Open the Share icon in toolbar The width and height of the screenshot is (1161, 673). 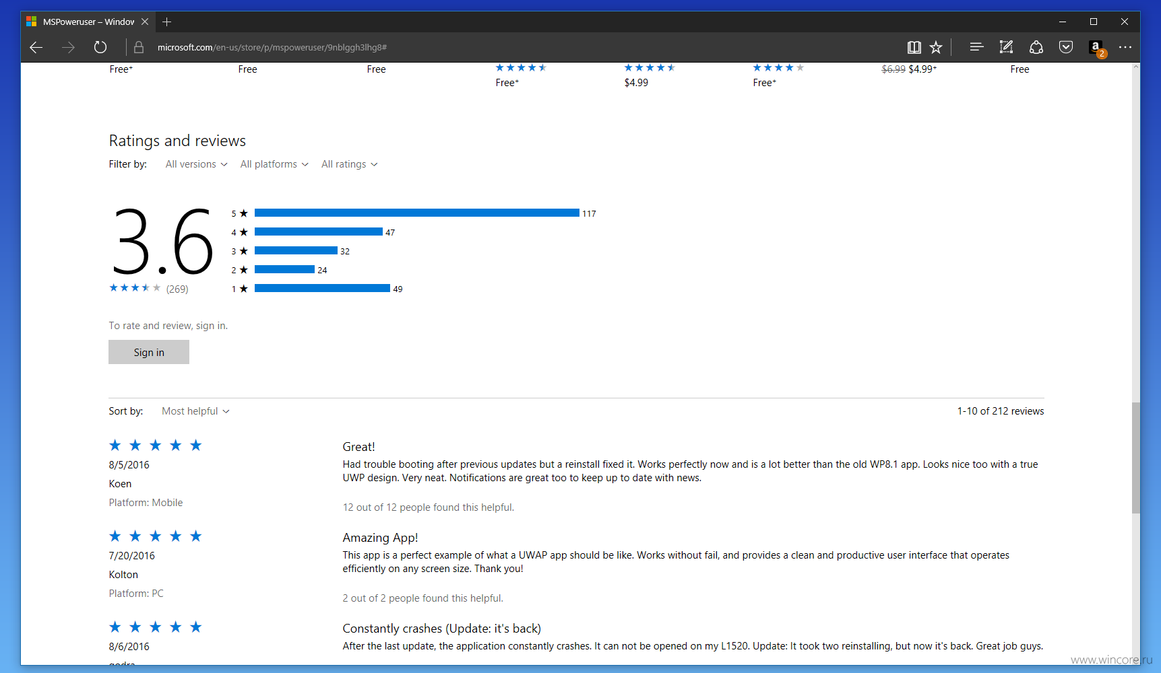(x=1036, y=47)
